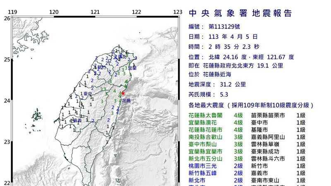Click the report number 第113129號
Screen dimensions: 331x186
[224, 27]
